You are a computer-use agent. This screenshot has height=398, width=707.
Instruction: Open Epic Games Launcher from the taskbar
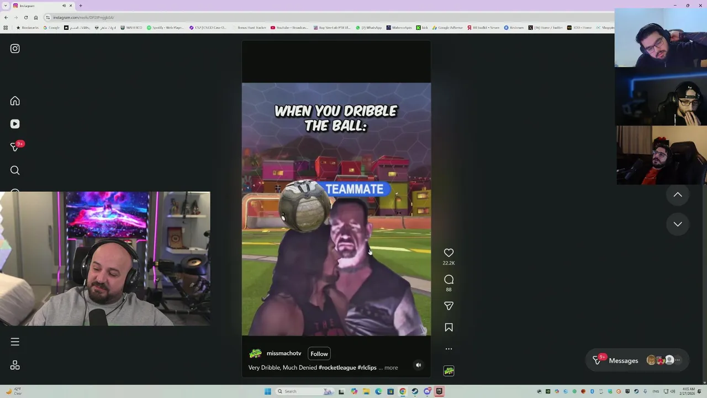point(439,391)
